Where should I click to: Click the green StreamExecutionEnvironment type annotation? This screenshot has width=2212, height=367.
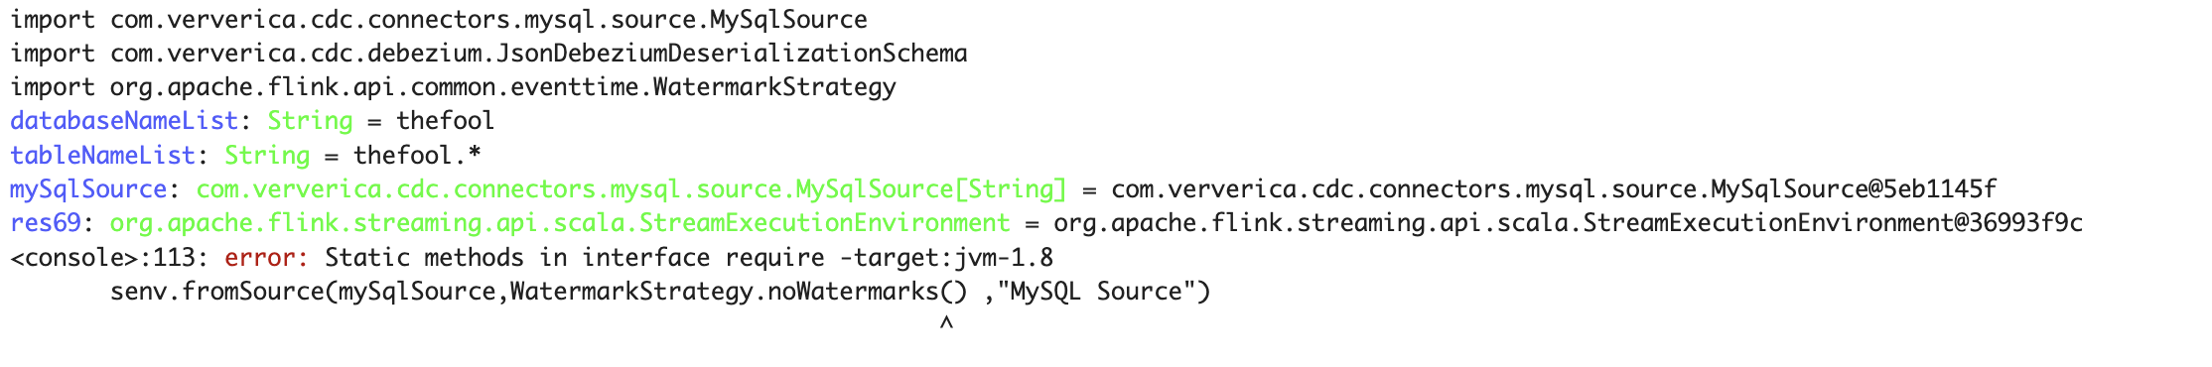click(560, 222)
